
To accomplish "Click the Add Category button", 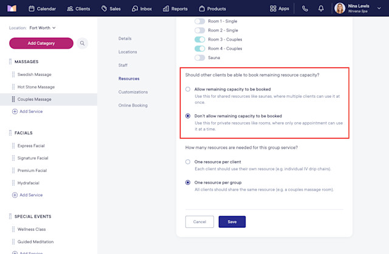I will (x=41, y=43).
